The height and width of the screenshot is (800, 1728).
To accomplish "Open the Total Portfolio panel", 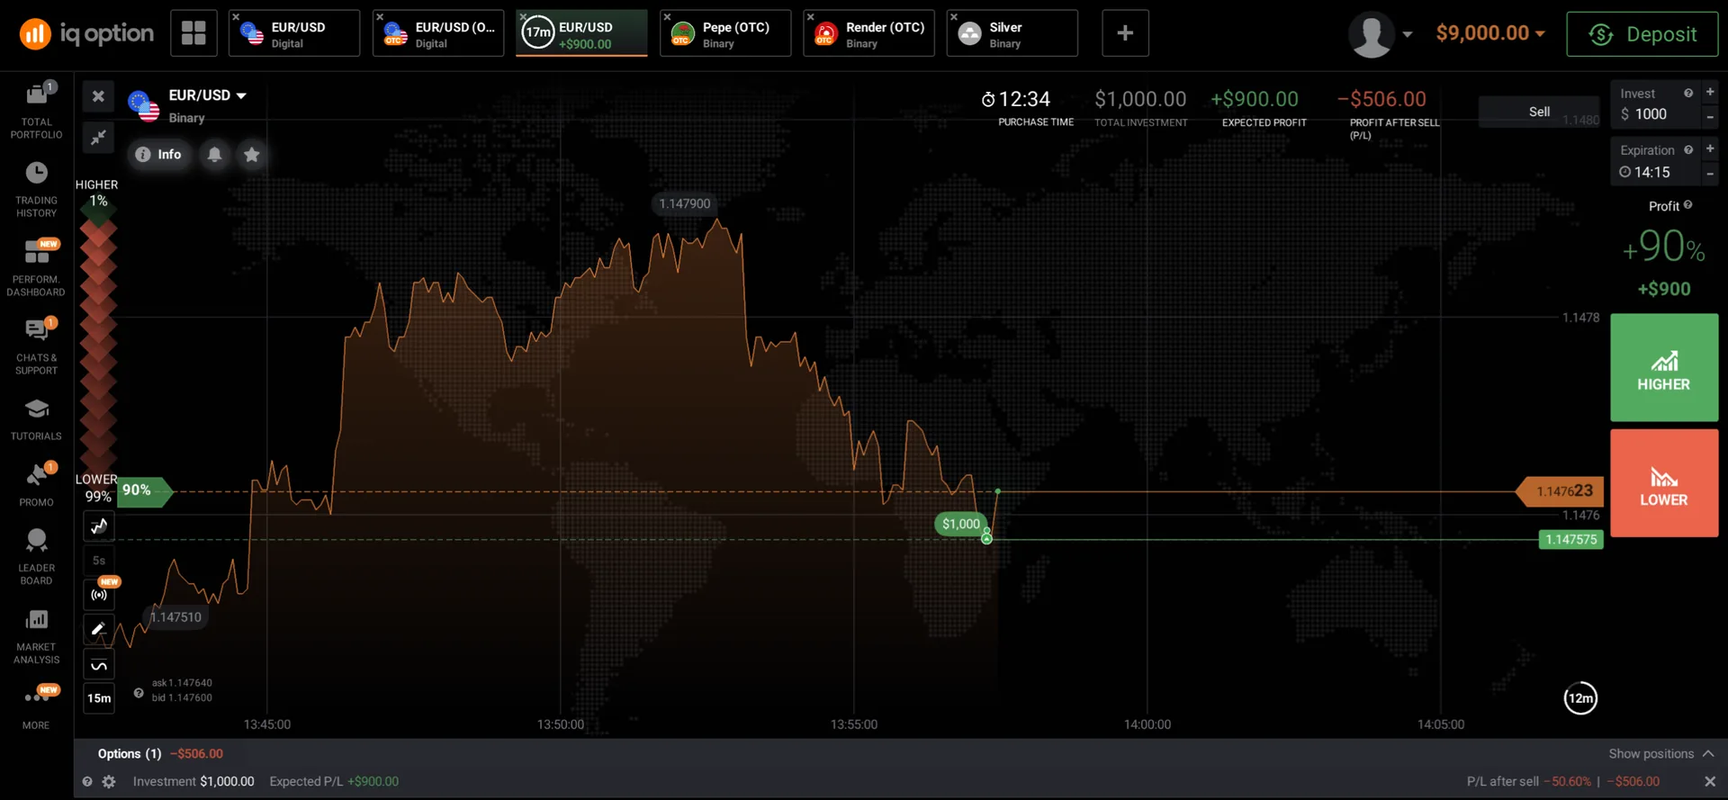I will click(36, 110).
